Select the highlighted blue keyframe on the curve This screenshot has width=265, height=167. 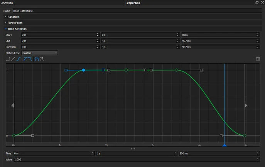[84, 70]
